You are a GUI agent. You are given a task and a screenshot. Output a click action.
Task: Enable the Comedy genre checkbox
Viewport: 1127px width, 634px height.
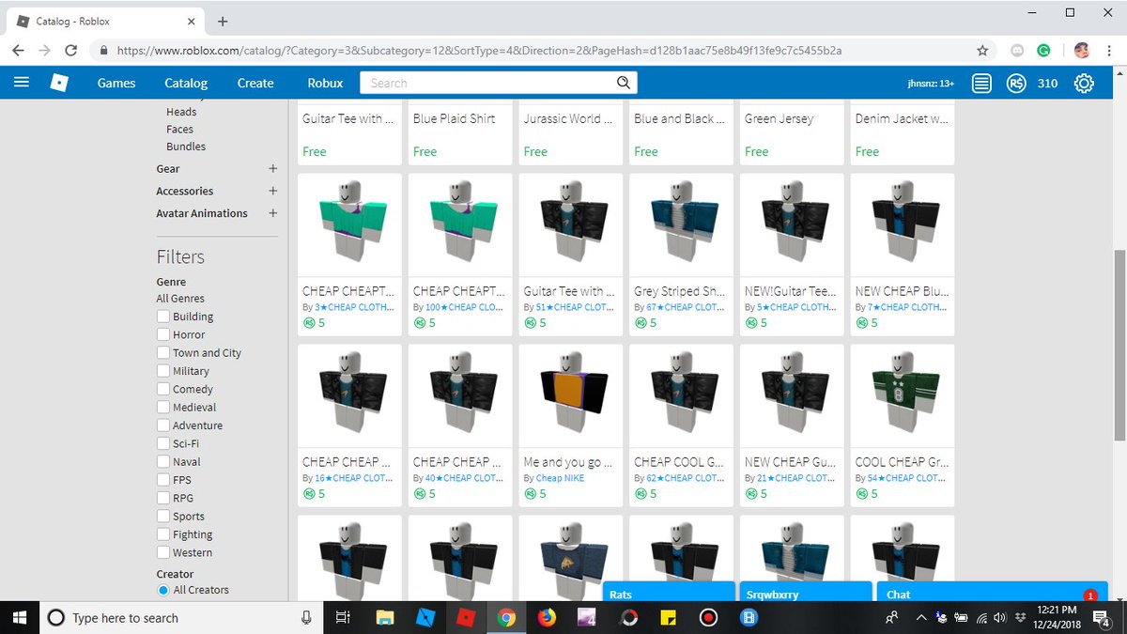[x=163, y=389]
